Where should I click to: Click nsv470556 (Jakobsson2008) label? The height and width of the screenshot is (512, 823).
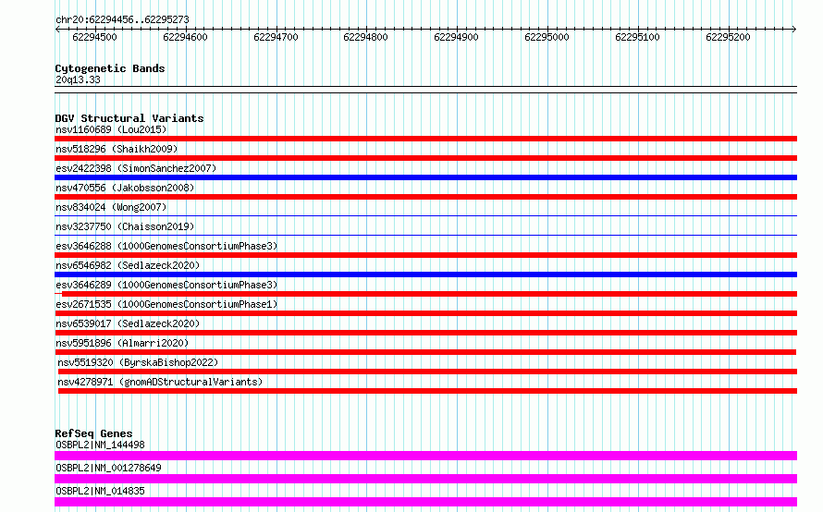pyautogui.click(x=125, y=188)
